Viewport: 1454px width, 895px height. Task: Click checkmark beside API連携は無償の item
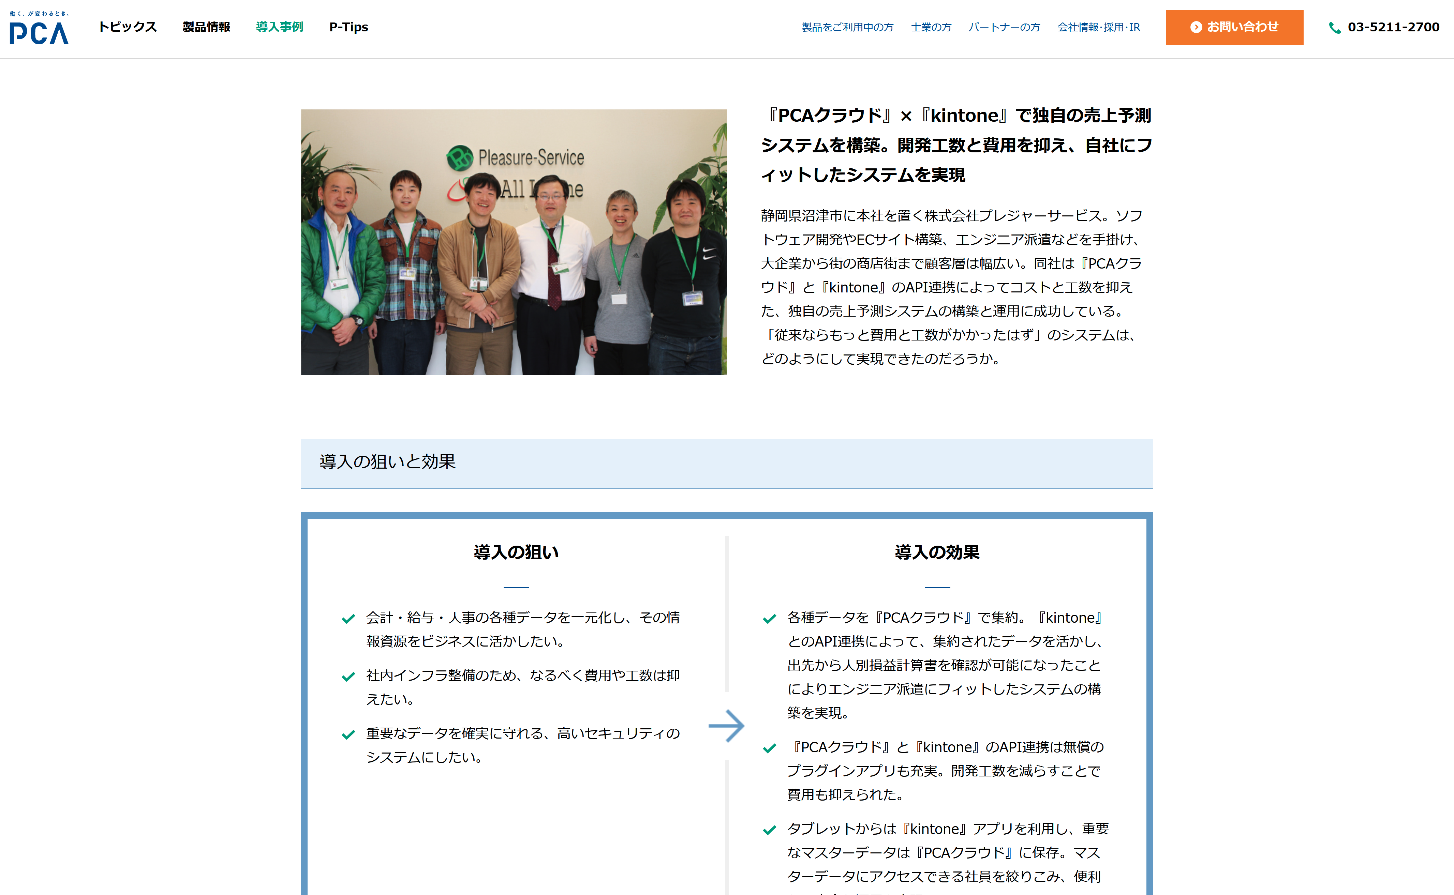click(x=769, y=748)
